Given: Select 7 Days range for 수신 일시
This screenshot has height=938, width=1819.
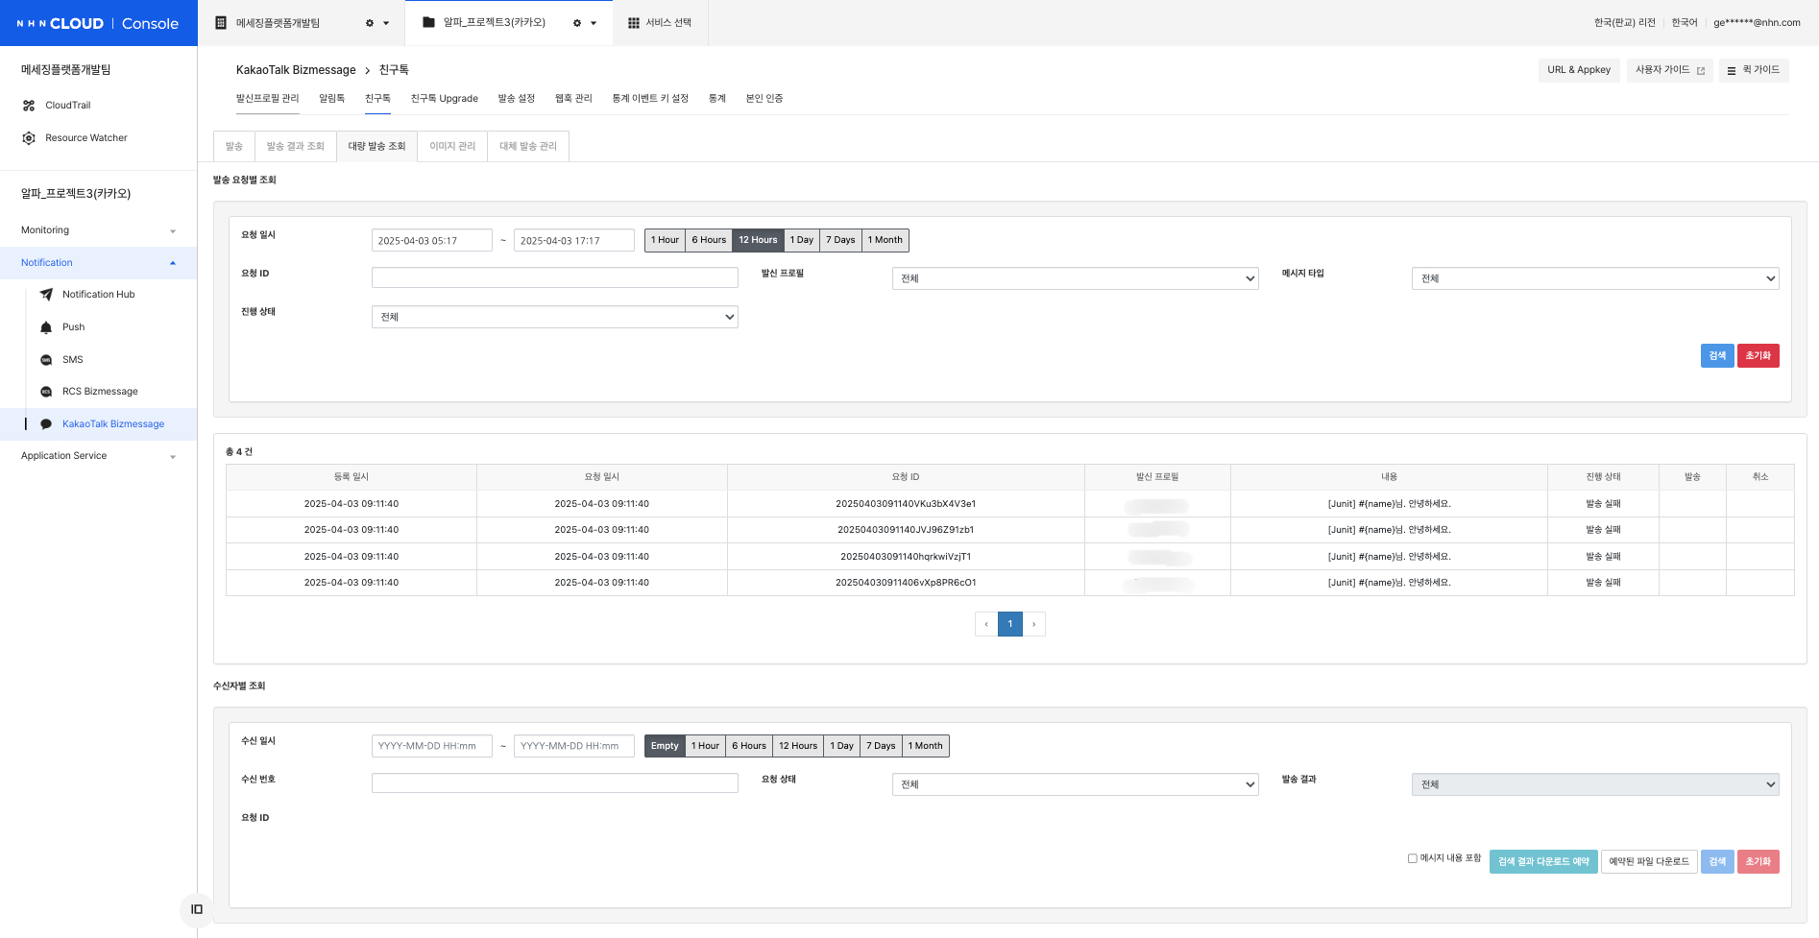Looking at the screenshot, I should pos(881,746).
